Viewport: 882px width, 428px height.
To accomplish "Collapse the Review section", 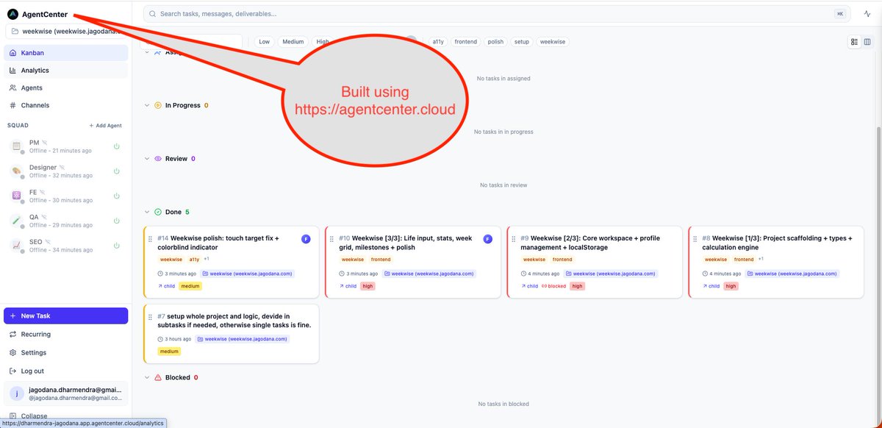I will click(x=147, y=159).
